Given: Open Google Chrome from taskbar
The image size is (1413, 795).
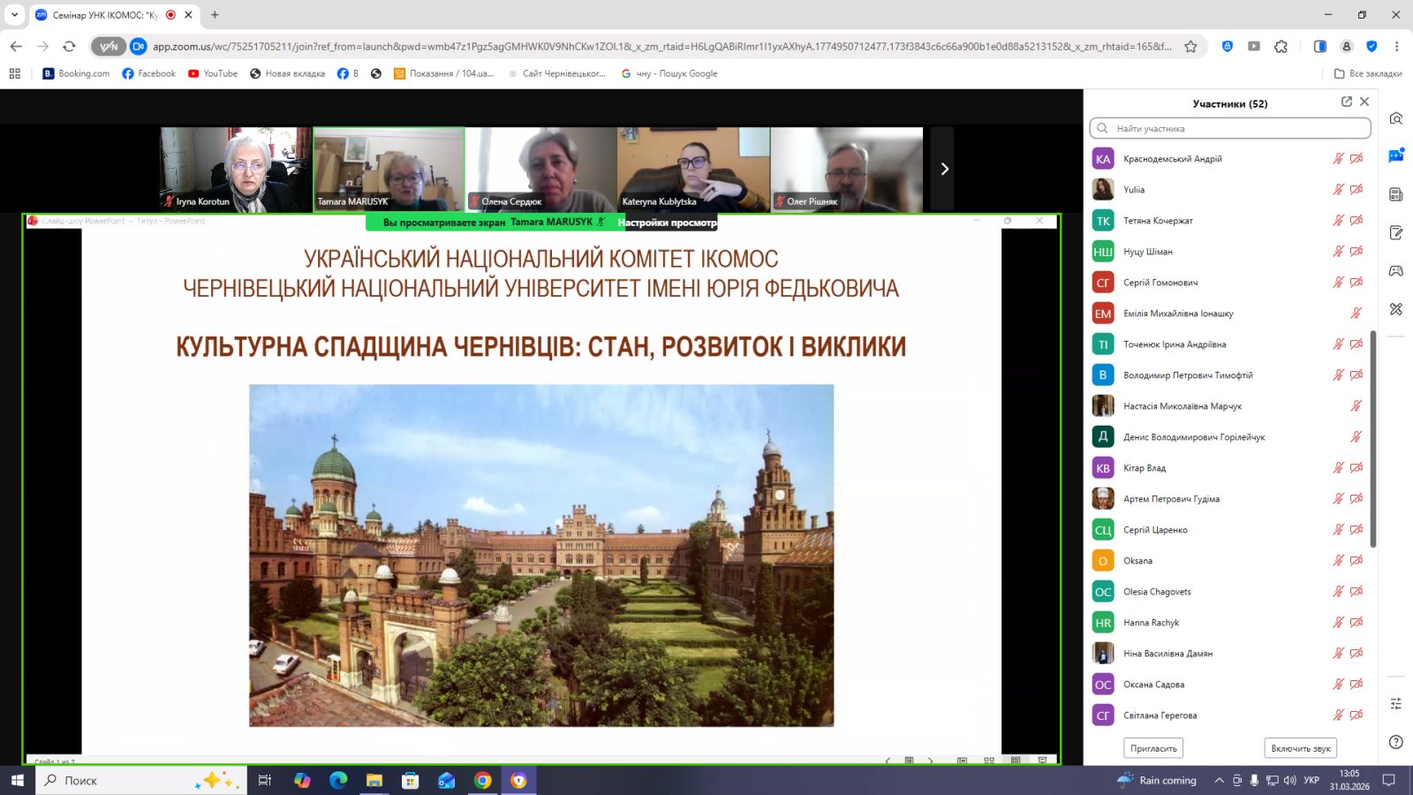Looking at the screenshot, I should 482,780.
